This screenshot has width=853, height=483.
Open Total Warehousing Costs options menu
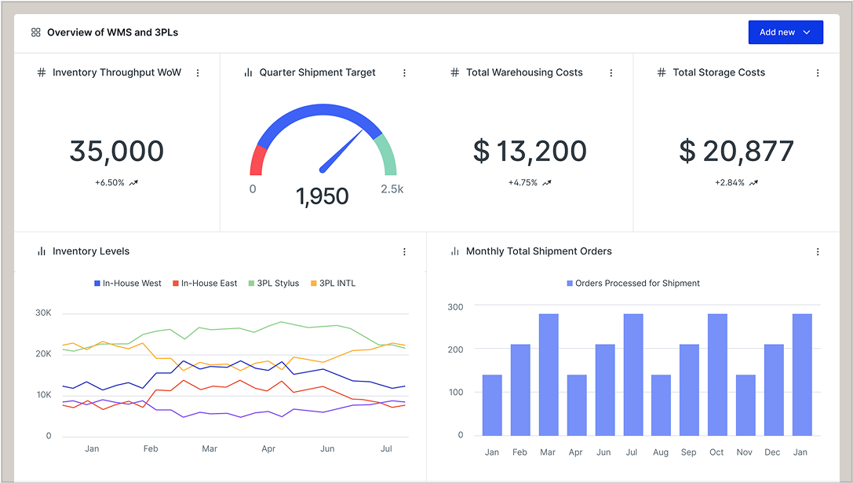(611, 73)
